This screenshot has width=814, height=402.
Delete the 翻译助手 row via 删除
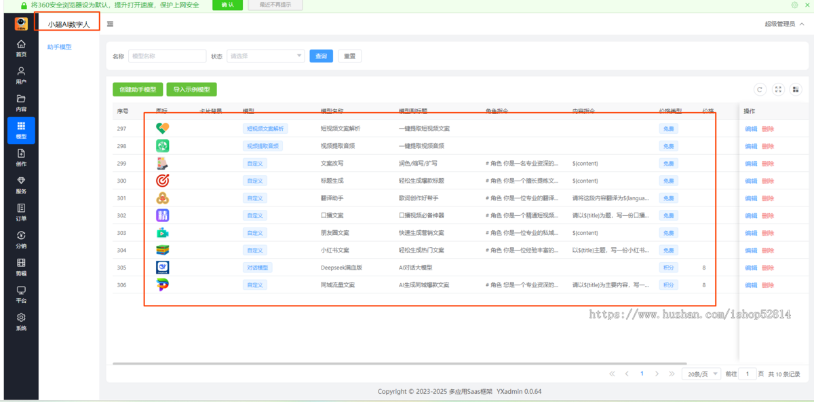click(x=768, y=198)
